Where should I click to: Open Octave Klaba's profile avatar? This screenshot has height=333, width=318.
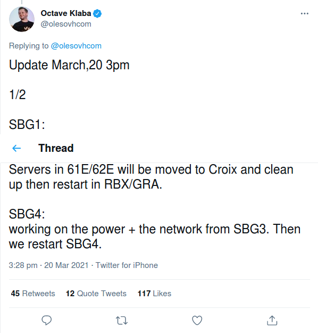pyautogui.click(x=22, y=19)
